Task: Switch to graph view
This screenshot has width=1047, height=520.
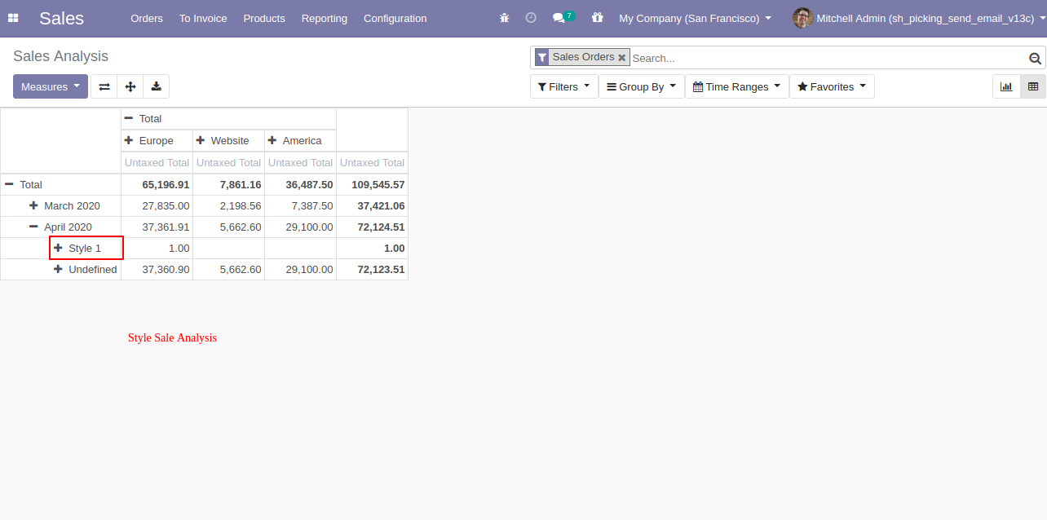Action: coord(1006,86)
